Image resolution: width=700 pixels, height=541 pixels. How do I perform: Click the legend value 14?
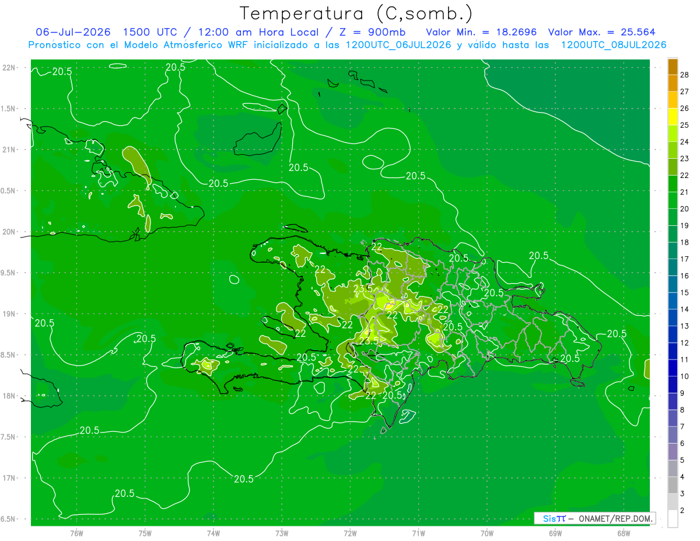[684, 309]
